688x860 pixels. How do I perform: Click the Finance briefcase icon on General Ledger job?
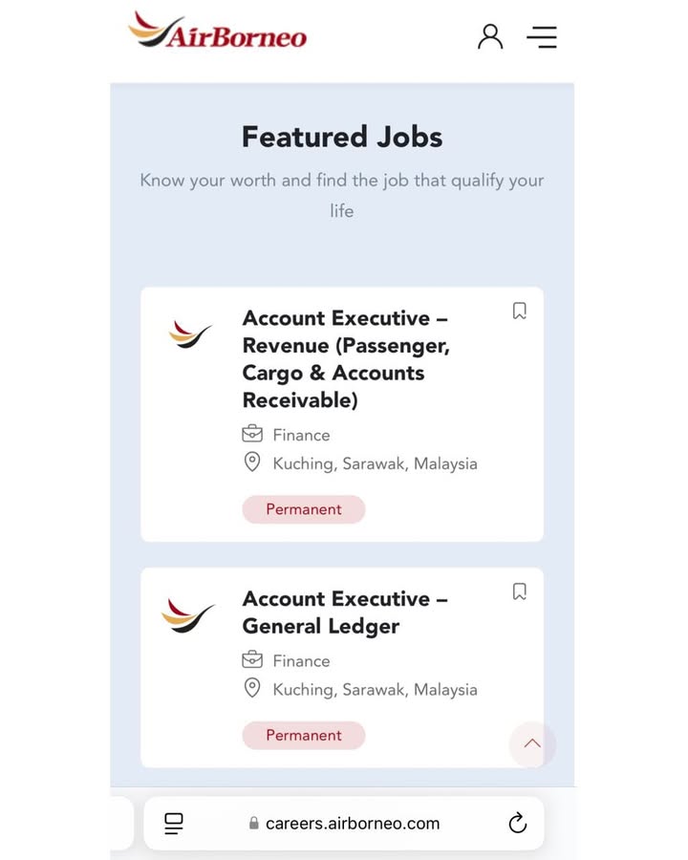[x=252, y=660]
